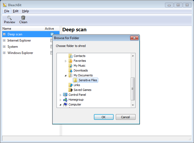Select the System text row

[13, 47]
